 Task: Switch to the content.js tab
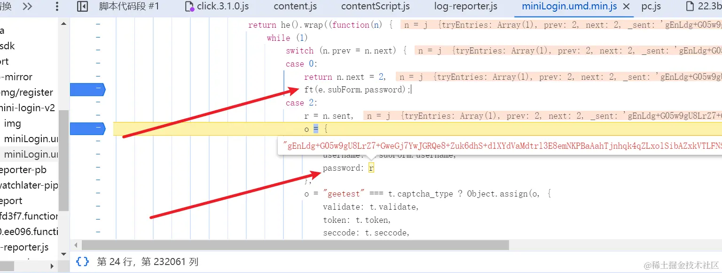pyautogui.click(x=295, y=7)
